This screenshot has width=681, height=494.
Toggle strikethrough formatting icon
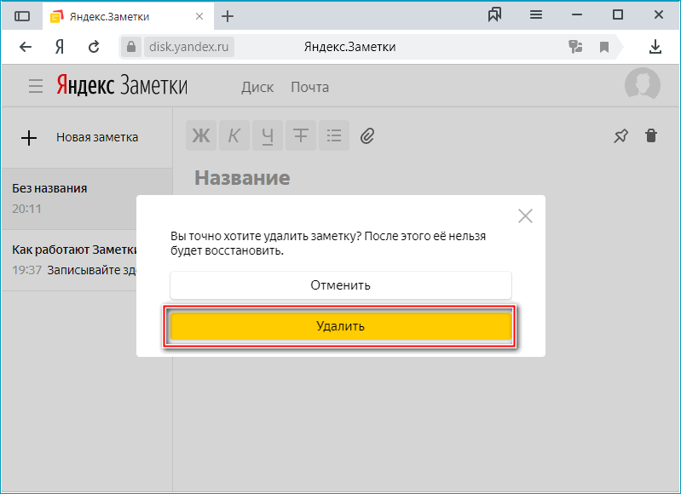coord(300,135)
